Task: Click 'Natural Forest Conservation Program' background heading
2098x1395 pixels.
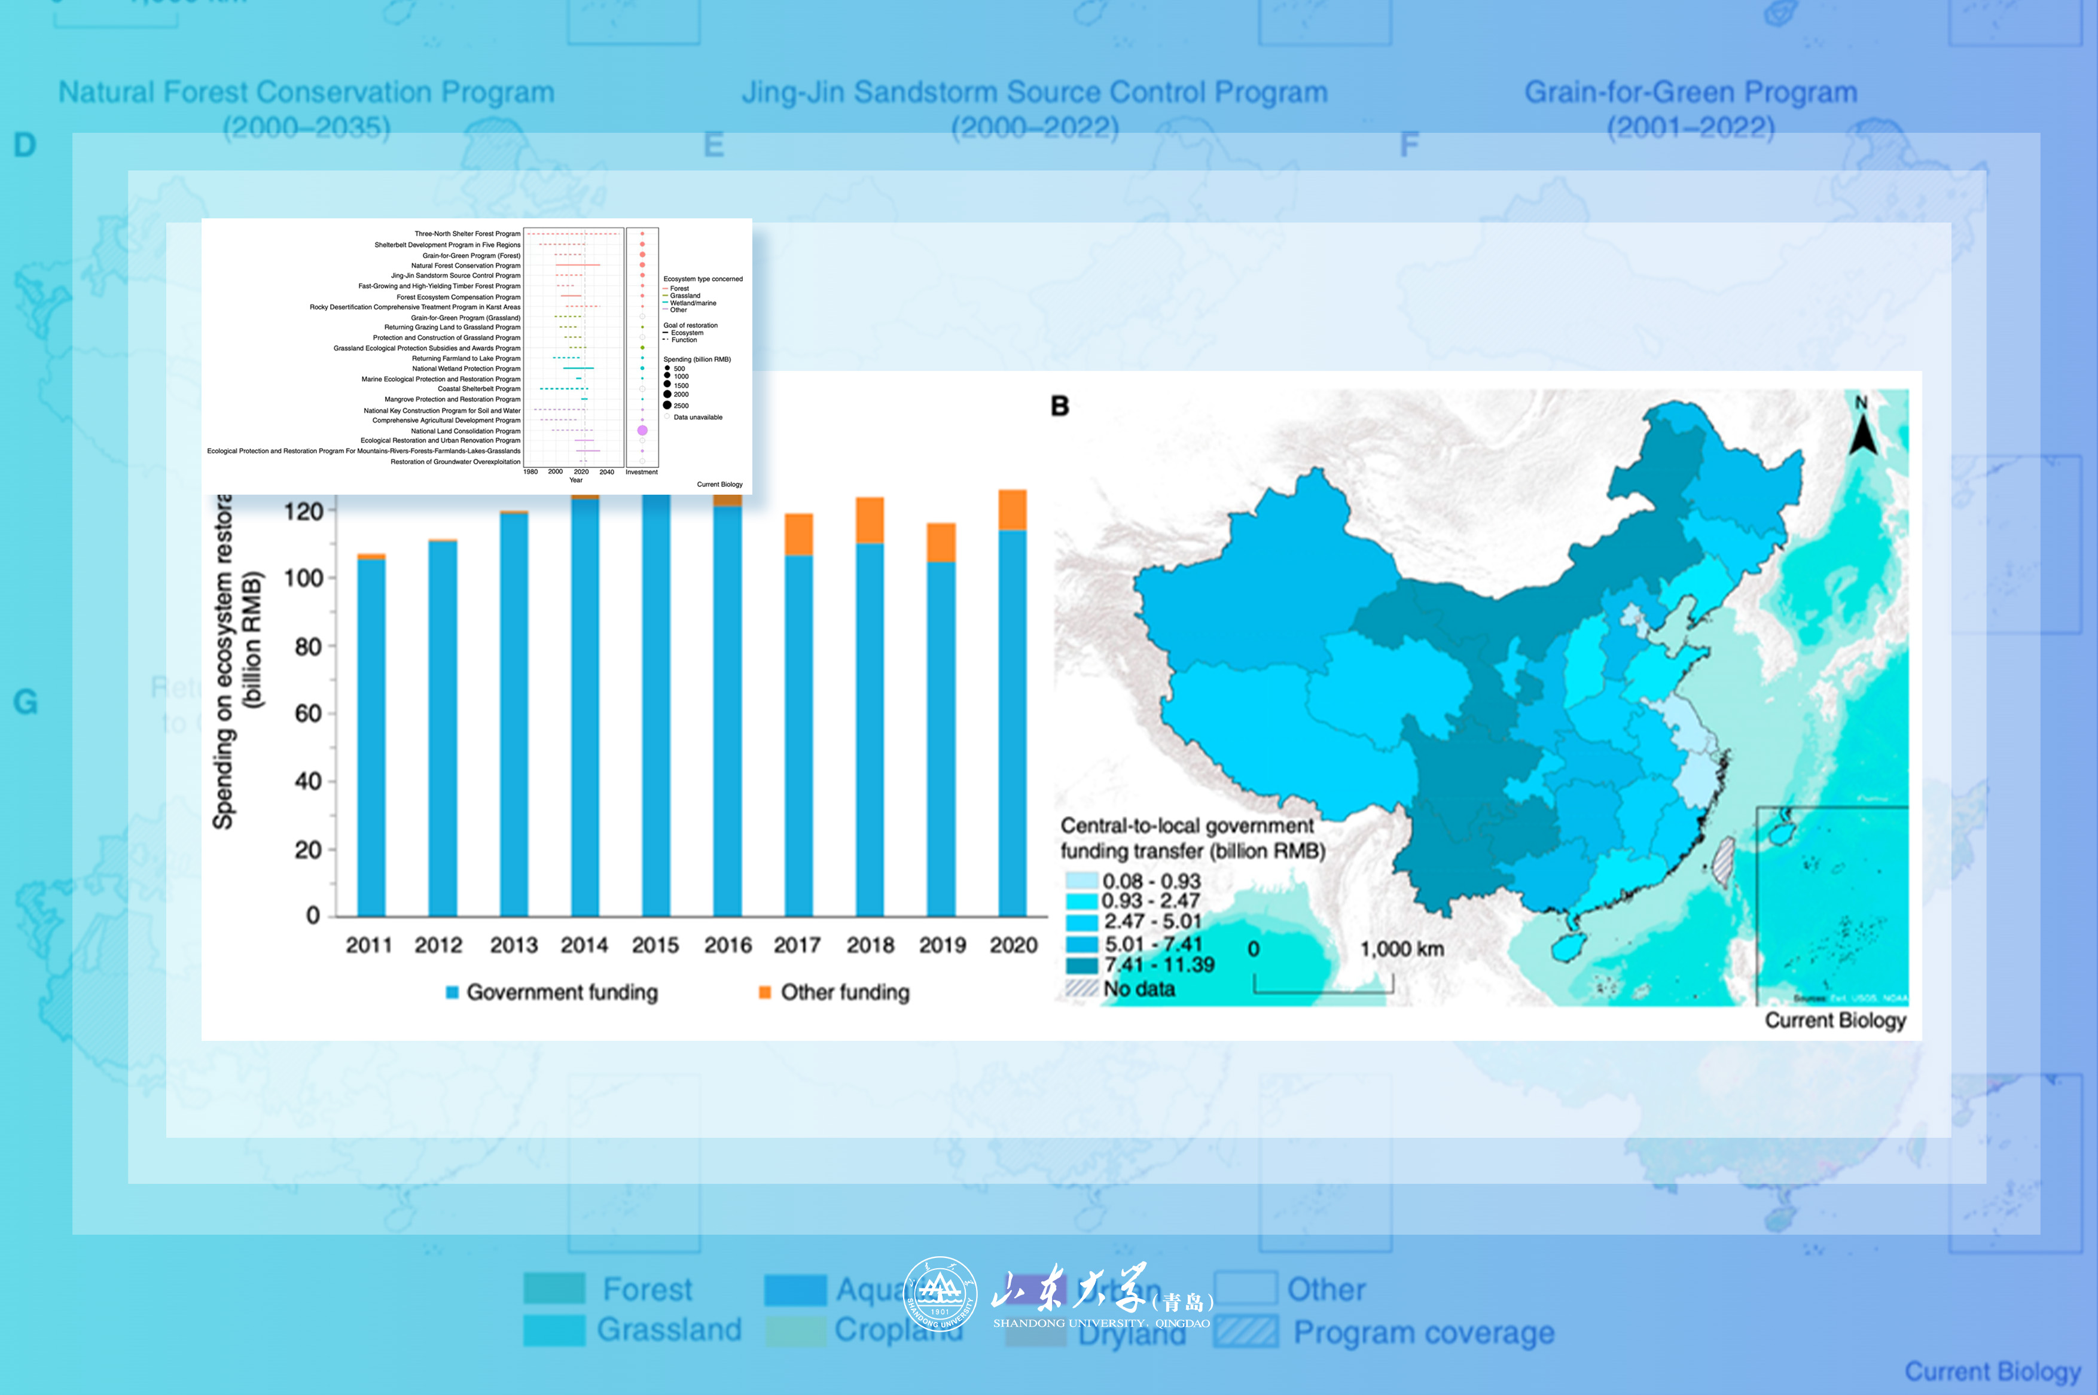Action: point(307,93)
